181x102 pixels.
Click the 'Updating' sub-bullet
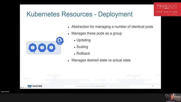[84, 40]
